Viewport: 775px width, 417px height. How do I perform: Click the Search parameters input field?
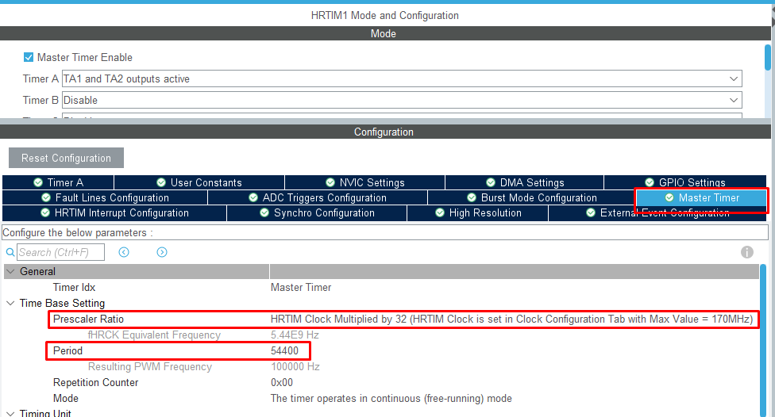point(61,252)
